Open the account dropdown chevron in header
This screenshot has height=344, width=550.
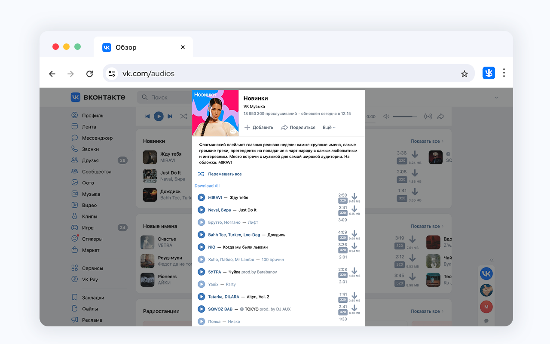pos(496,98)
